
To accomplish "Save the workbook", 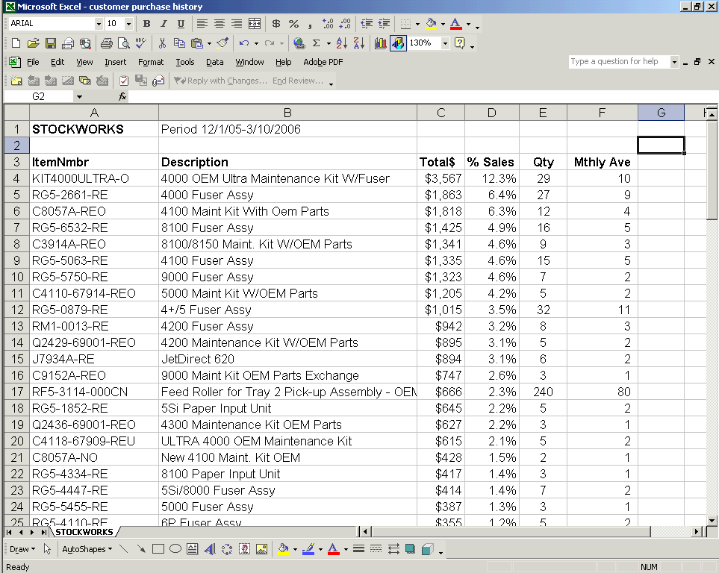I will (x=51, y=43).
